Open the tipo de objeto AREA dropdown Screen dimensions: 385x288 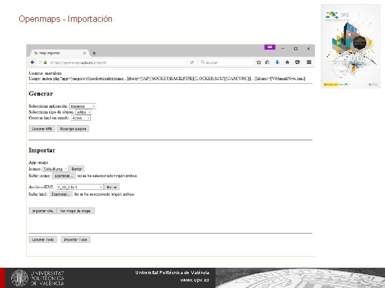[x=84, y=112]
